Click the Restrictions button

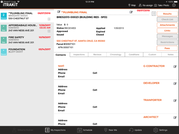tap(167, 42)
